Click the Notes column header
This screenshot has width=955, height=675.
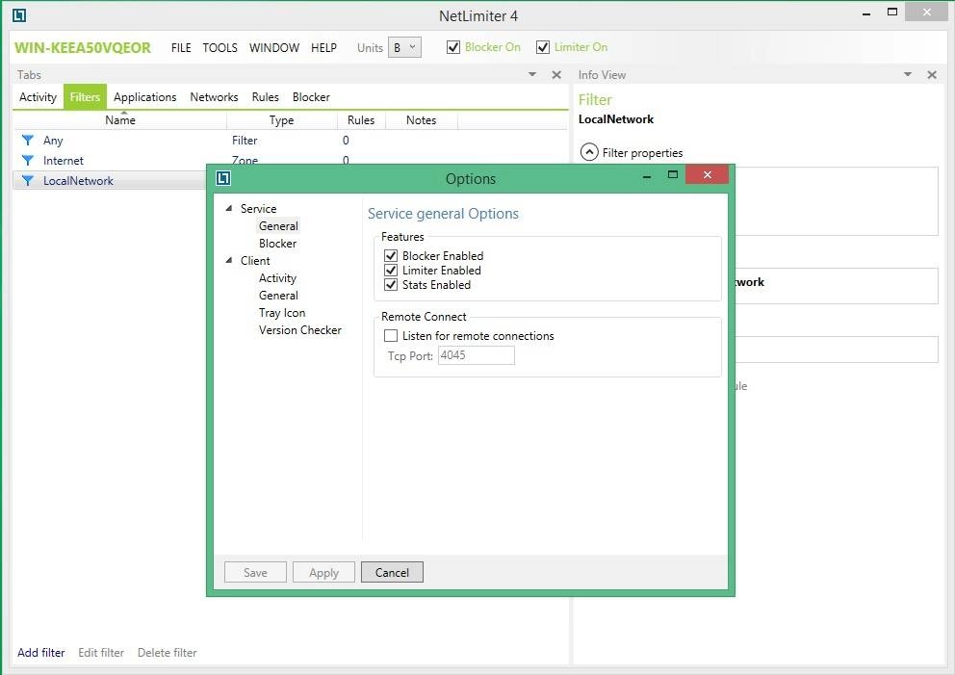coord(421,120)
